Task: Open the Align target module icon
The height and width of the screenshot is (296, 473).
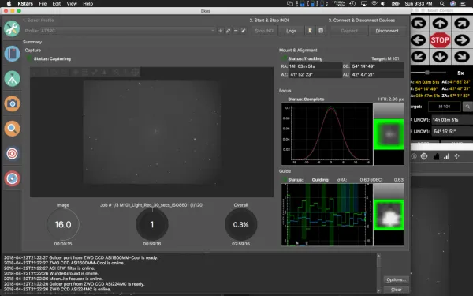Action: pyautogui.click(x=12, y=153)
